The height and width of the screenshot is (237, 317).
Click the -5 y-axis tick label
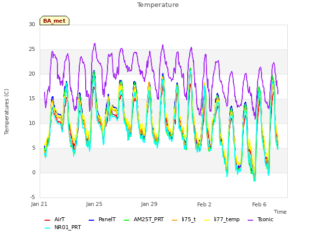(x=33, y=197)
